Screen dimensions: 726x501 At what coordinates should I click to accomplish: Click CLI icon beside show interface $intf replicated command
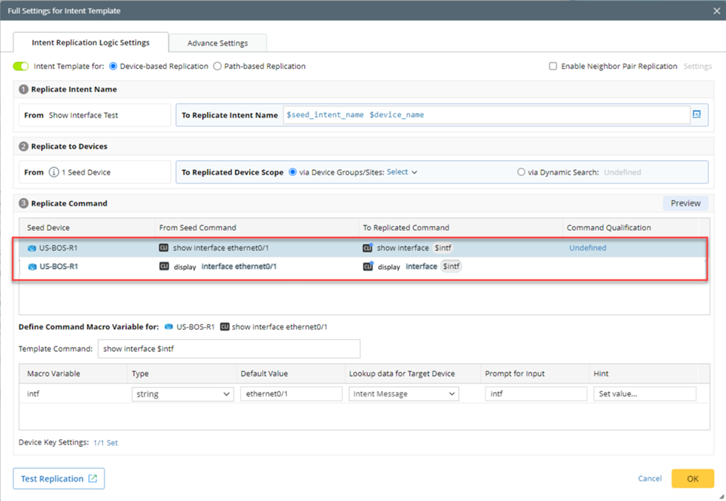pos(368,248)
